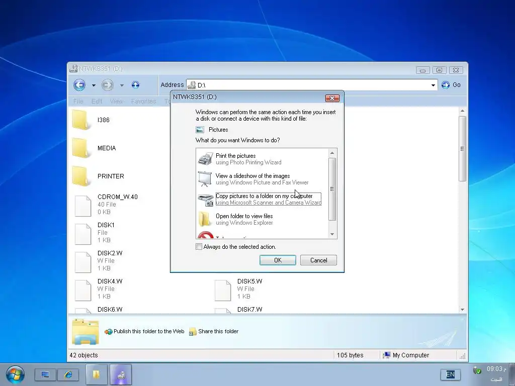This screenshot has width=515, height=386.
Task: Go forward with the Forward arrow button
Action: [108, 85]
